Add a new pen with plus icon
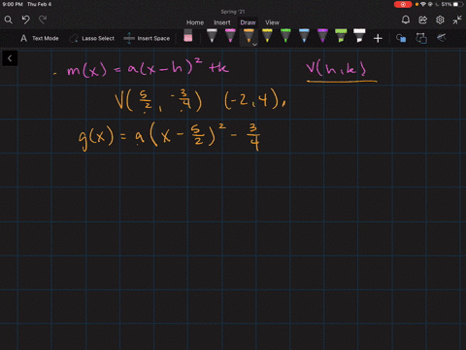Image resolution: width=466 pixels, height=350 pixels. coord(378,39)
